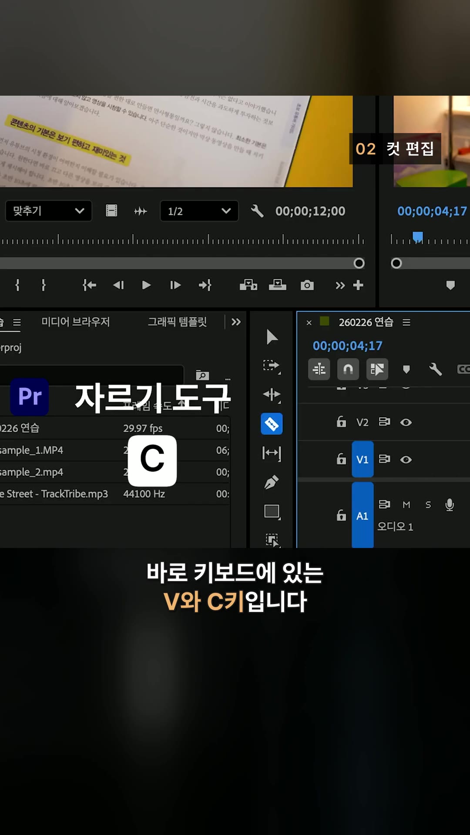Select the Rectangle tool
This screenshot has width=470, height=835.
272,511
